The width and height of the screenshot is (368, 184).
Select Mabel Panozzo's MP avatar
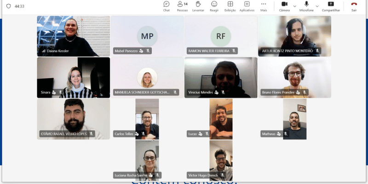[x=147, y=36]
